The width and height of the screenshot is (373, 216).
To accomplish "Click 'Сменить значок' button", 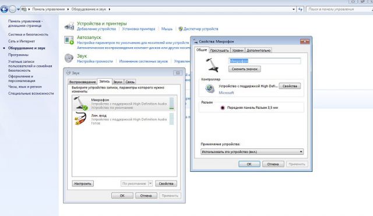I will (x=245, y=69).
